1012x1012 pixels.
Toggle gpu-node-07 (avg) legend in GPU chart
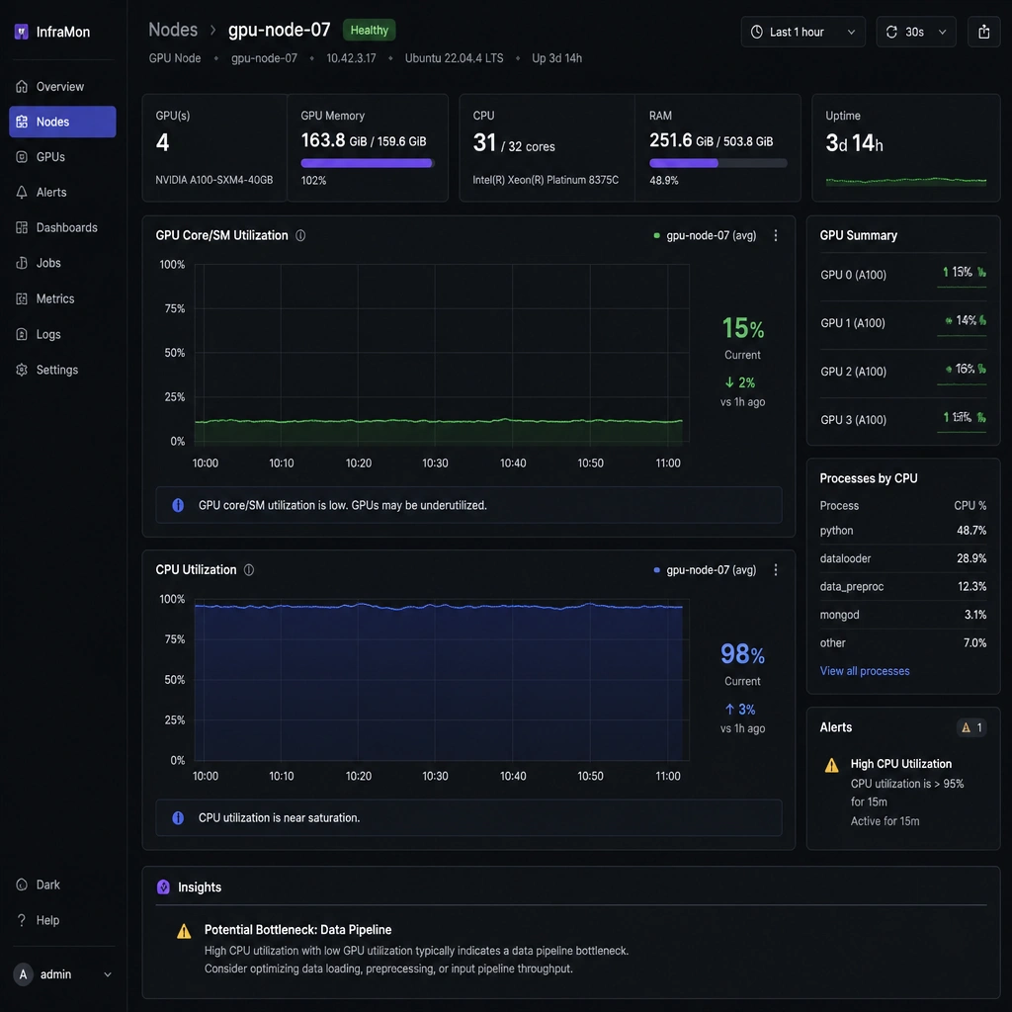tap(705, 235)
